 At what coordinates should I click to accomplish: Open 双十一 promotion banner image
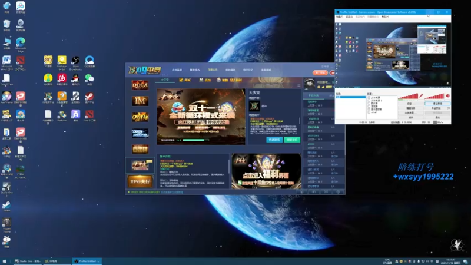pyautogui.click(x=201, y=117)
